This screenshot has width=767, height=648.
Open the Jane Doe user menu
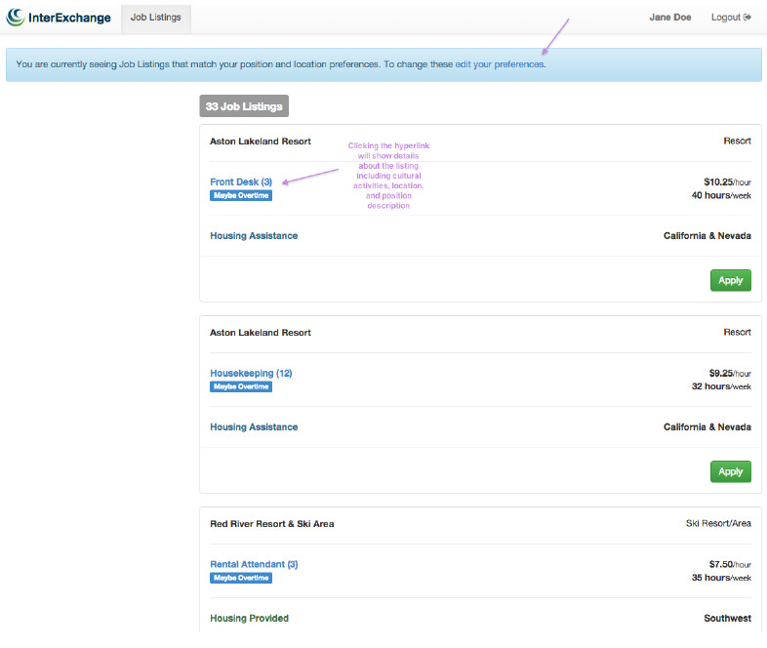coord(669,18)
